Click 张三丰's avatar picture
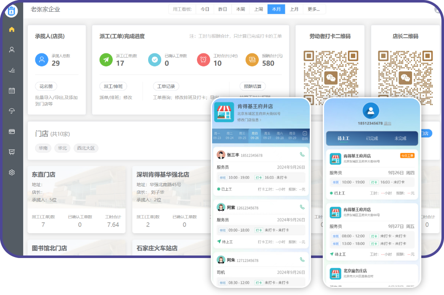Image resolution: width=444 pixels, height=295 pixels. coord(221,155)
